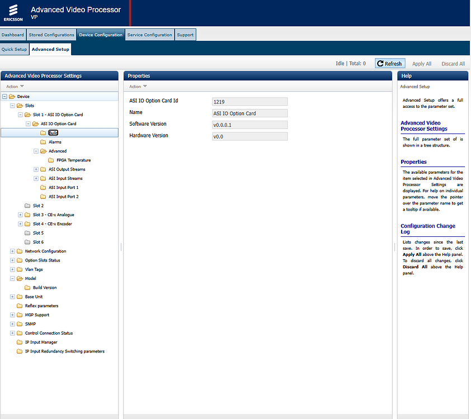This screenshot has height=419, width=471.
Task: Open the Stored Configurations tab
Action: [x=51, y=35]
